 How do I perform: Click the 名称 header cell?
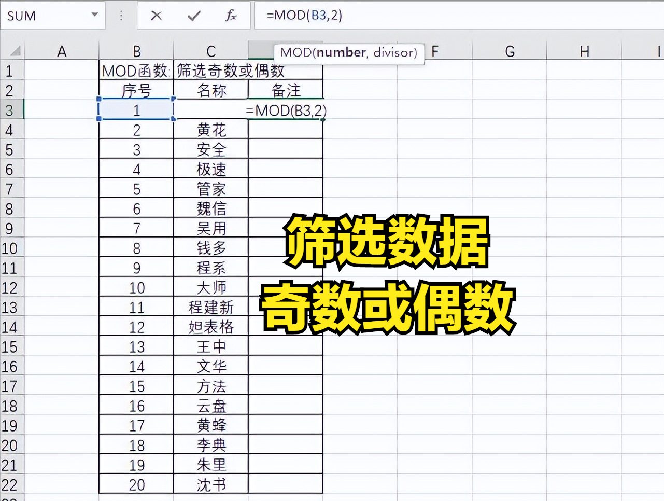[x=211, y=90]
